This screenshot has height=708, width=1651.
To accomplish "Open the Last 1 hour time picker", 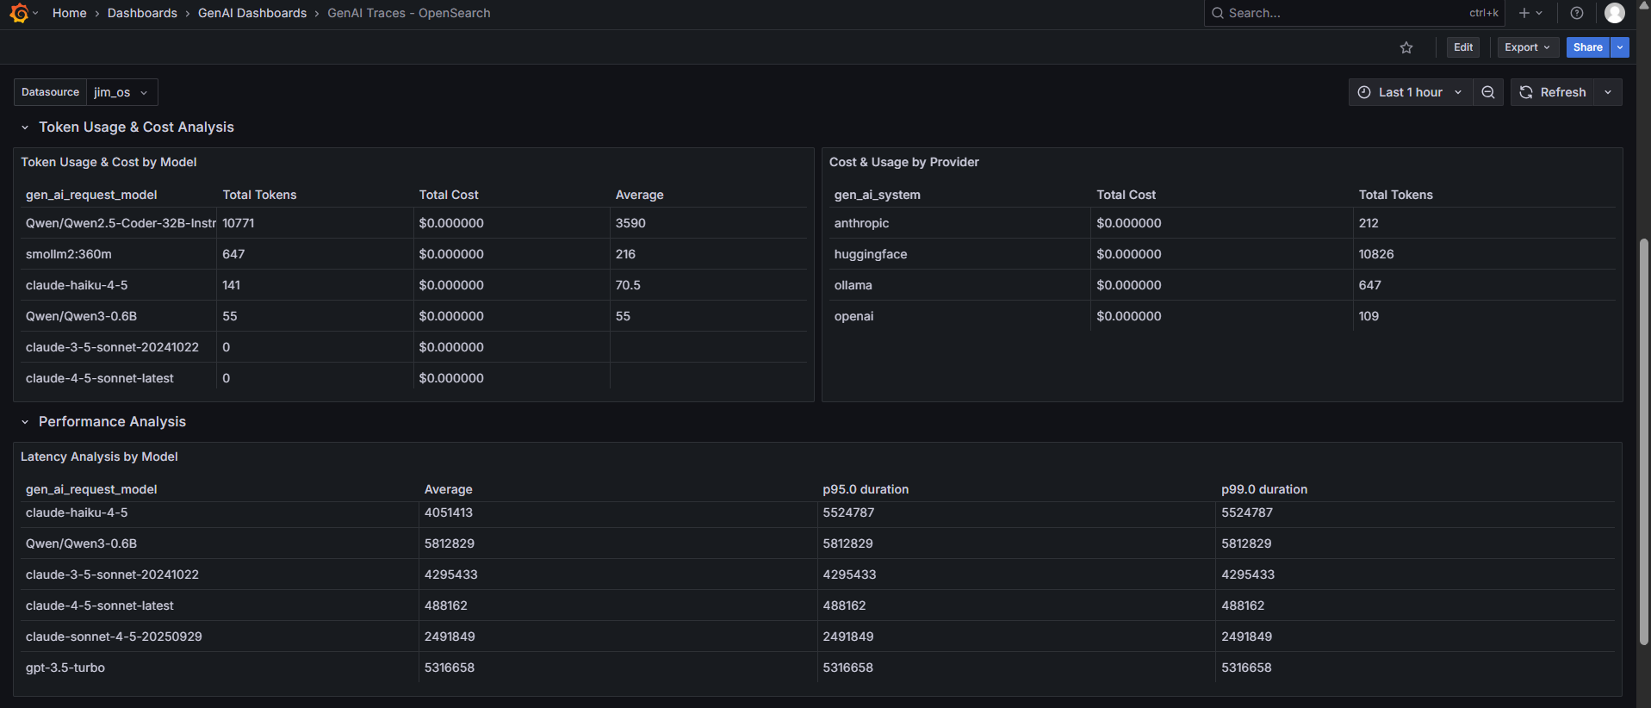I will pyautogui.click(x=1410, y=92).
